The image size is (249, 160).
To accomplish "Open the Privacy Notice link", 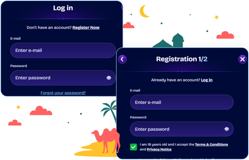I will point(159,150).
